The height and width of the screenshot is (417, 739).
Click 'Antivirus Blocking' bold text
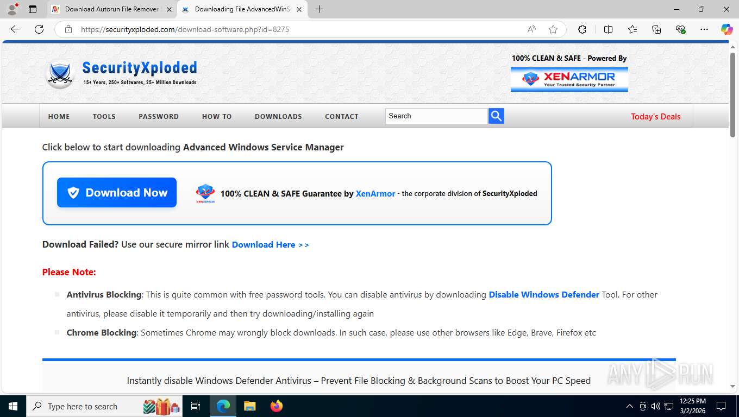[104, 294]
